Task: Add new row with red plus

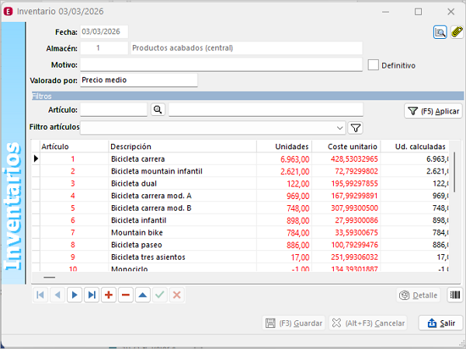Action: [x=109, y=295]
